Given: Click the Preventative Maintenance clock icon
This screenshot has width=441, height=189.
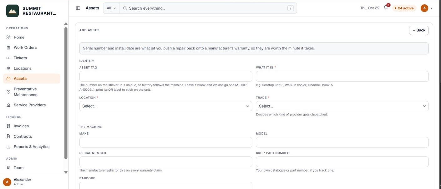Looking at the screenshot, I should [x=8, y=92].
